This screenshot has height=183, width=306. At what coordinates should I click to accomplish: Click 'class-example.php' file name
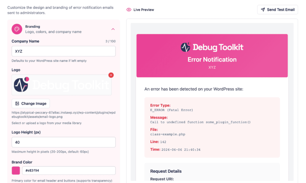coord(168,134)
